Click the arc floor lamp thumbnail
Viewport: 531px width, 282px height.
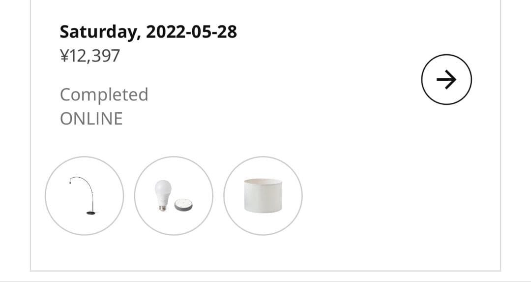[x=84, y=195]
